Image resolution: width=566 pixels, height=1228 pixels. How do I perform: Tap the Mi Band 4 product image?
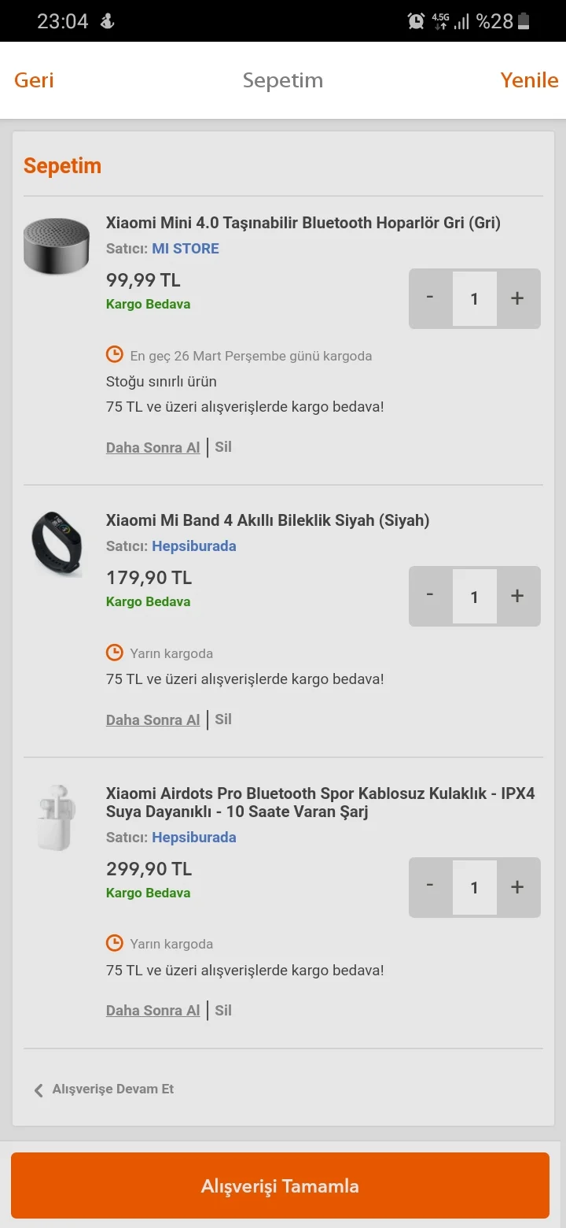point(57,544)
